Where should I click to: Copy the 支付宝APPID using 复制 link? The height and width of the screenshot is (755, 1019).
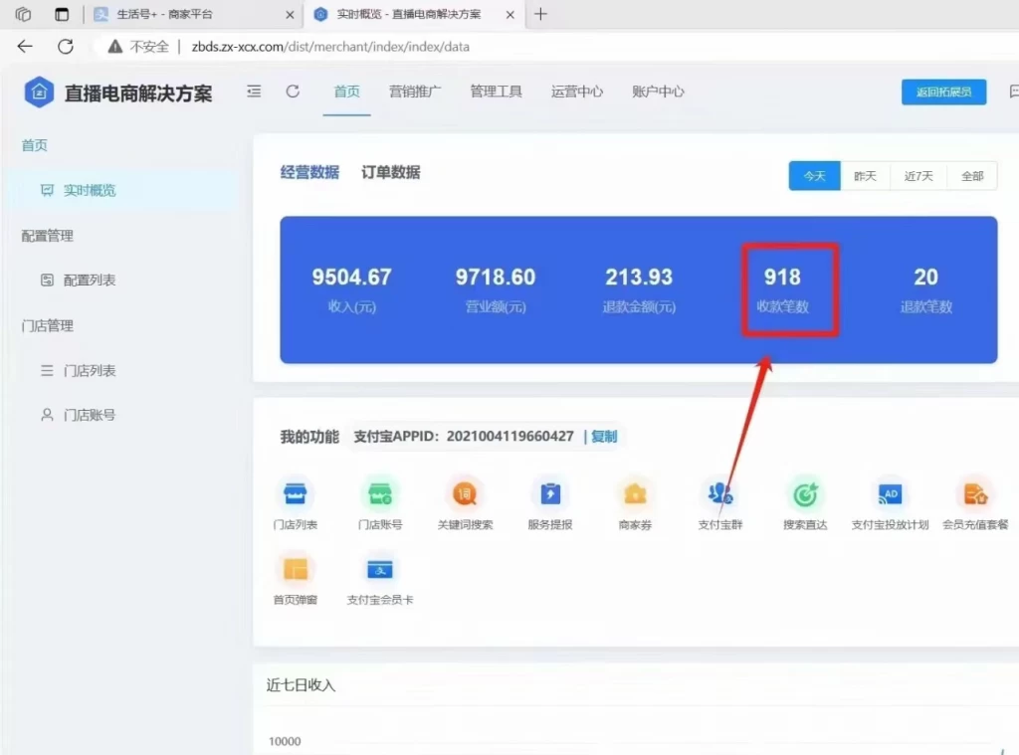point(604,436)
